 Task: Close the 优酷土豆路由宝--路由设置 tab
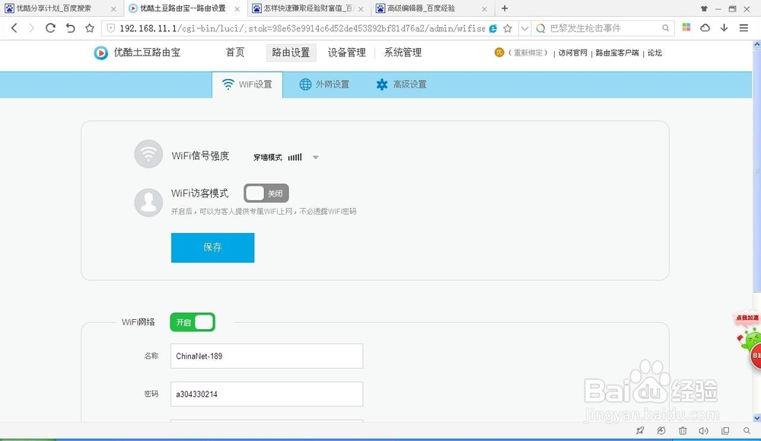(x=237, y=8)
